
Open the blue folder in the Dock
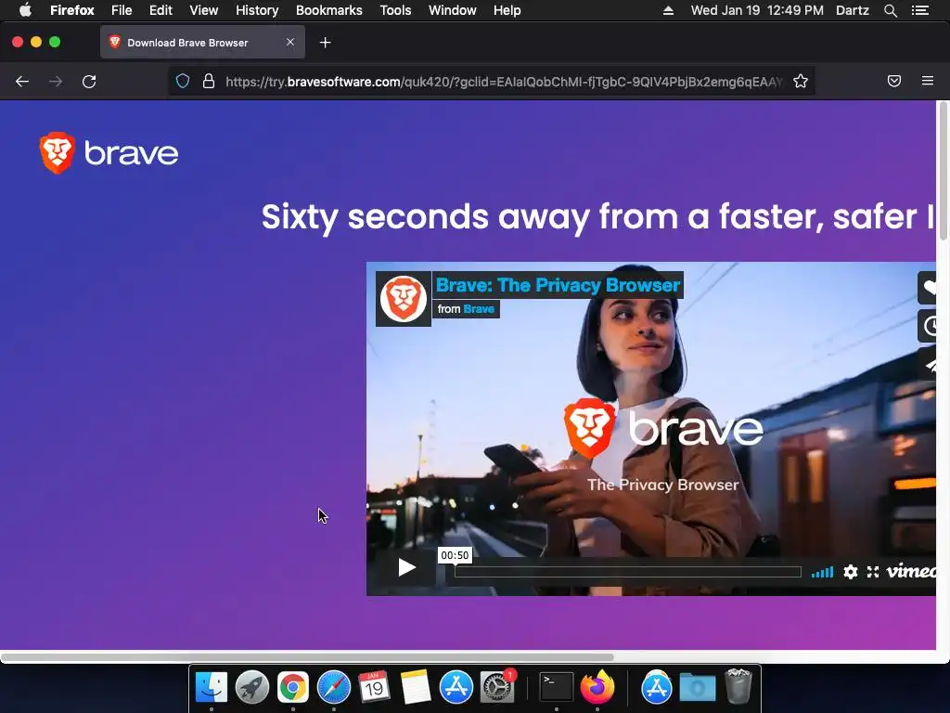pos(698,688)
